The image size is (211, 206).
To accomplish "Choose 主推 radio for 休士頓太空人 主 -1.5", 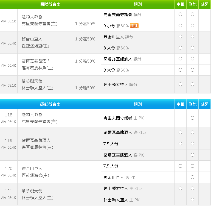I will [x=180, y=189].
